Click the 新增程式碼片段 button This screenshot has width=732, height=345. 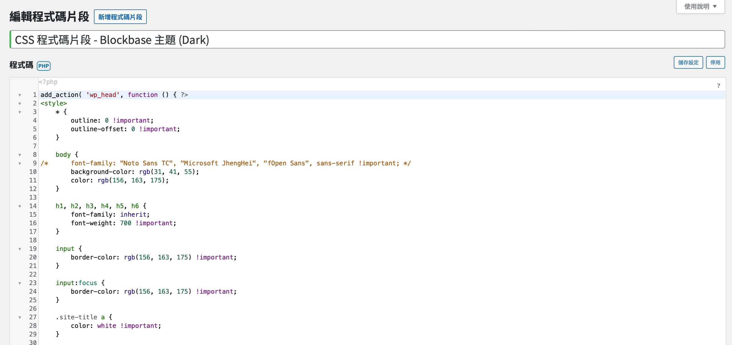point(120,17)
